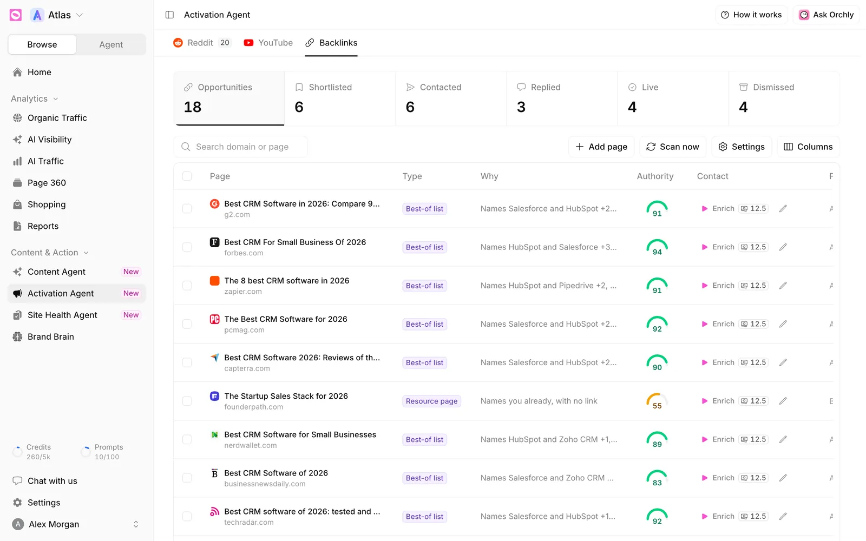Click the Prompts usage ring
The width and height of the screenshot is (866, 541).
[x=86, y=452]
